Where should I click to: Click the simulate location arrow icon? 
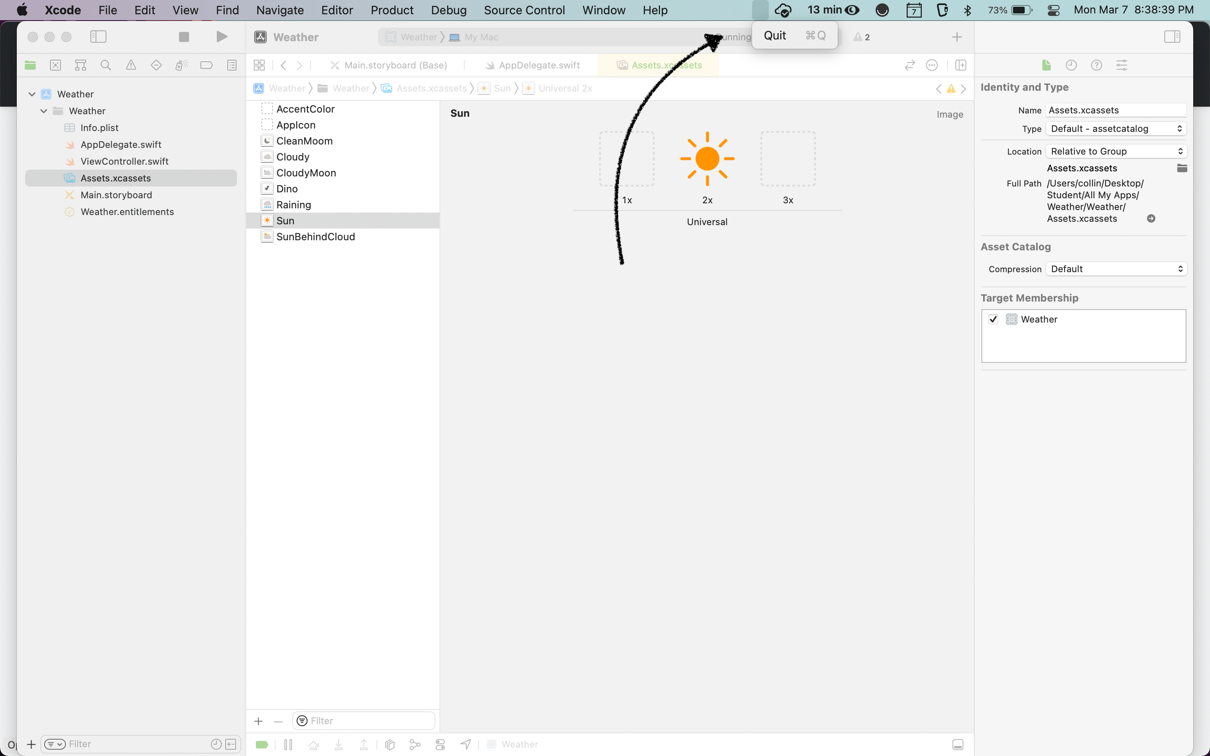pyautogui.click(x=466, y=745)
